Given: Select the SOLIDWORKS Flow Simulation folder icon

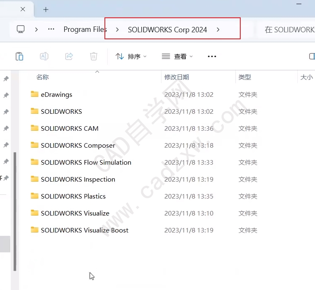Looking at the screenshot, I should (x=35, y=162).
